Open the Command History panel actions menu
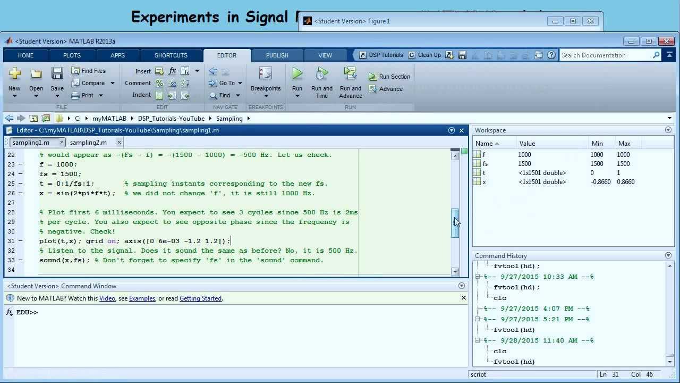Image resolution: width=680 pixels, height=383 pixels. pos(668,255)
